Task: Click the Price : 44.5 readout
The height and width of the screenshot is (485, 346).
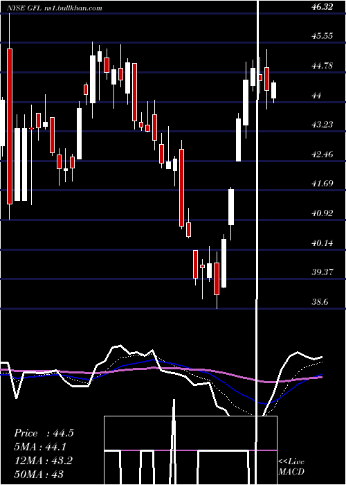Action: pyautogui.click(x=44, y=433)
